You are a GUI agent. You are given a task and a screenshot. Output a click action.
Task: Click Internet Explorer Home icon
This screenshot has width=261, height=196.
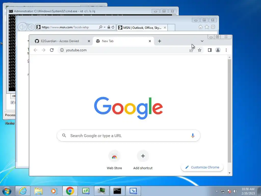[x=201, y=27]
